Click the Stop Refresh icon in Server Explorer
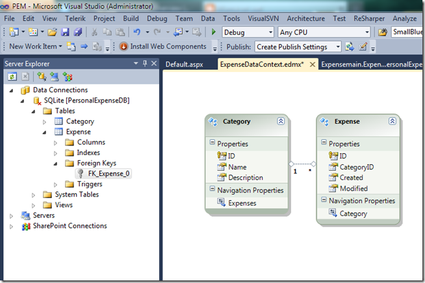425x283 pixels. (25, 77)
